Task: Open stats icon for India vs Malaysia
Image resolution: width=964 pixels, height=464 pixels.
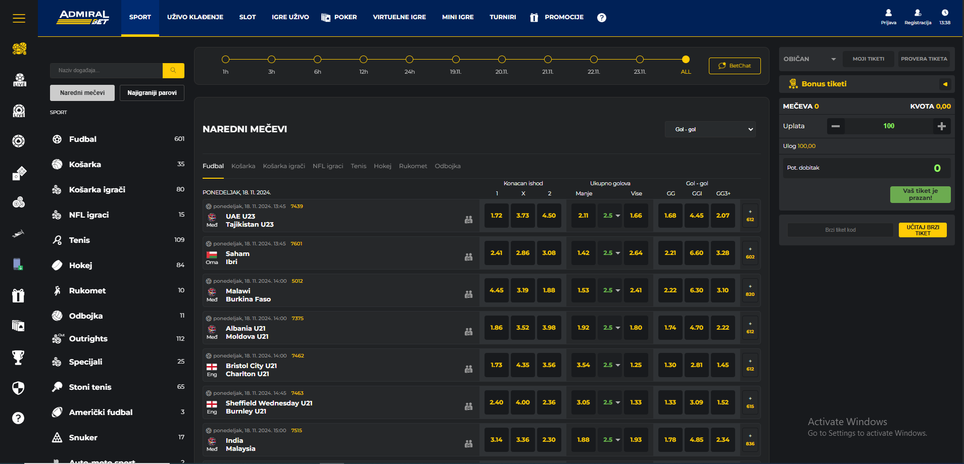Action: coord(469,444)
